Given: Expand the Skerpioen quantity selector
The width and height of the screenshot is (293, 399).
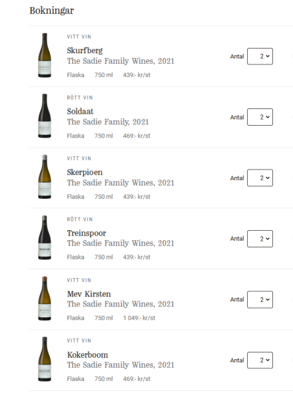Looking at the screenshot, I should tap(260, 178).
